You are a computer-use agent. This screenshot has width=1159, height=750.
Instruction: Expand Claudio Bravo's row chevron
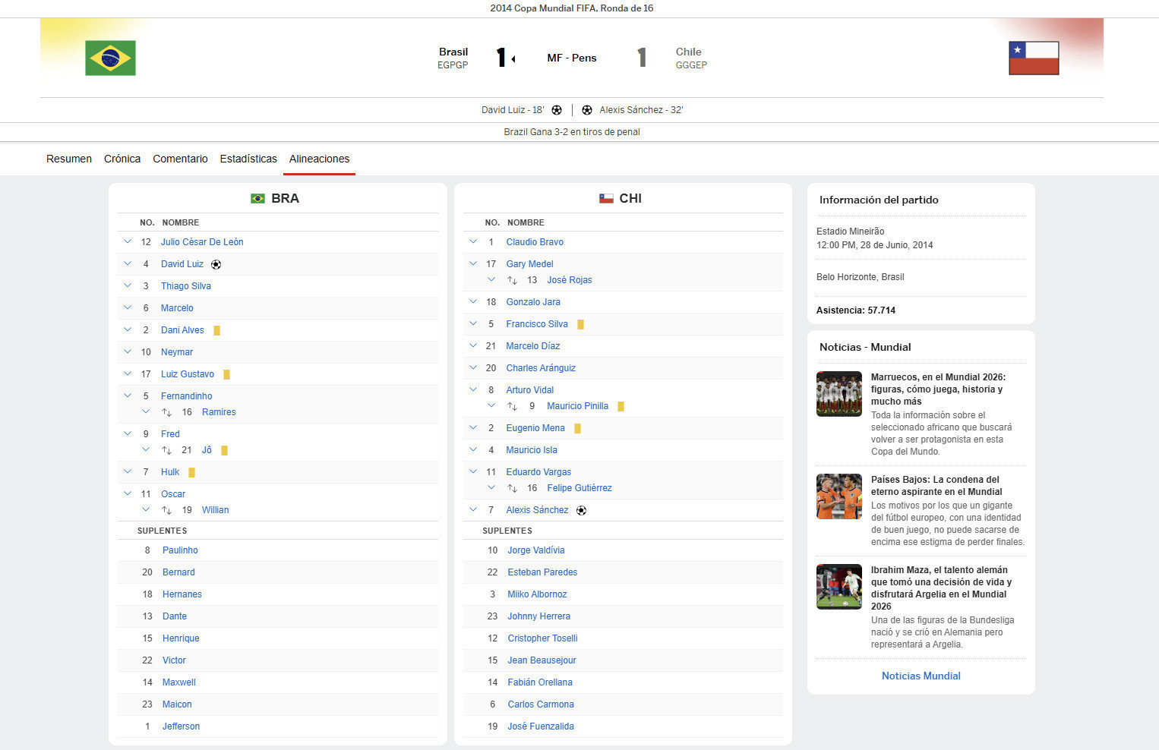473,242
